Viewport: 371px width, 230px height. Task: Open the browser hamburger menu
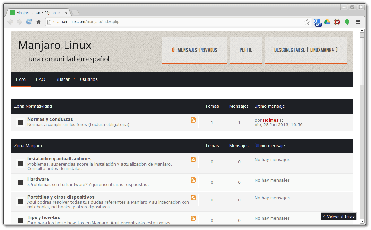(358, 22)
